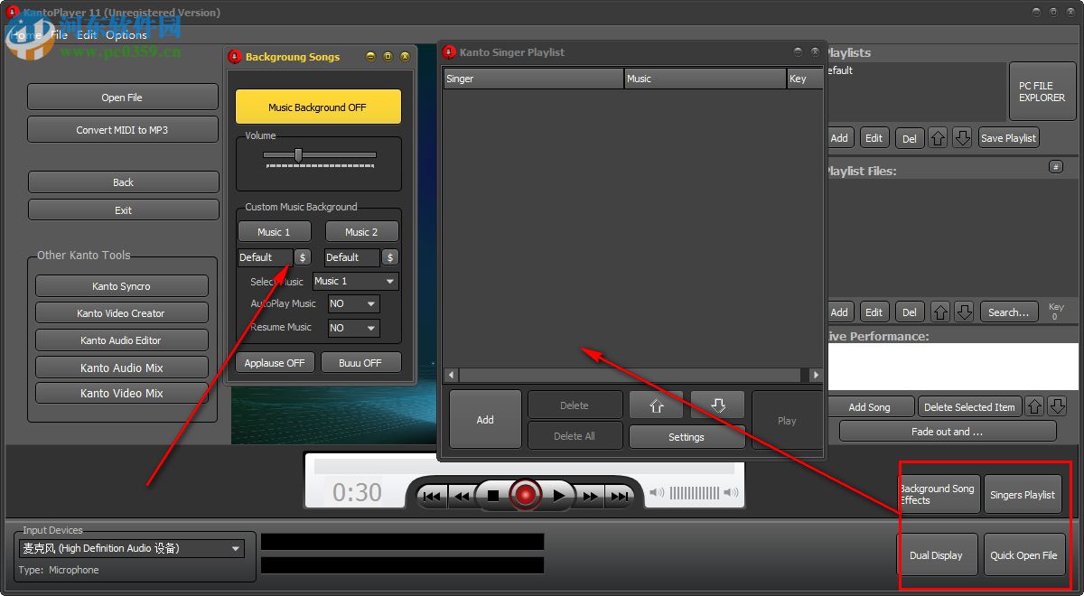The width and height of the screenshot is (1084, 596).
Task: Click Add Song button
Action: point(870,407)
